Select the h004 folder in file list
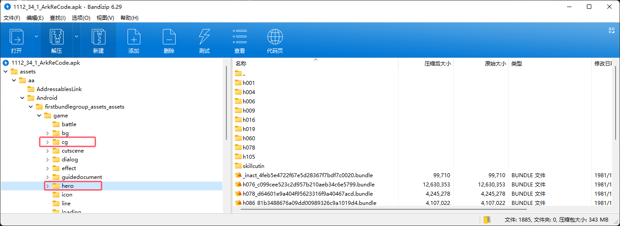Screen dimensions: 620x226 pos(245,92)
